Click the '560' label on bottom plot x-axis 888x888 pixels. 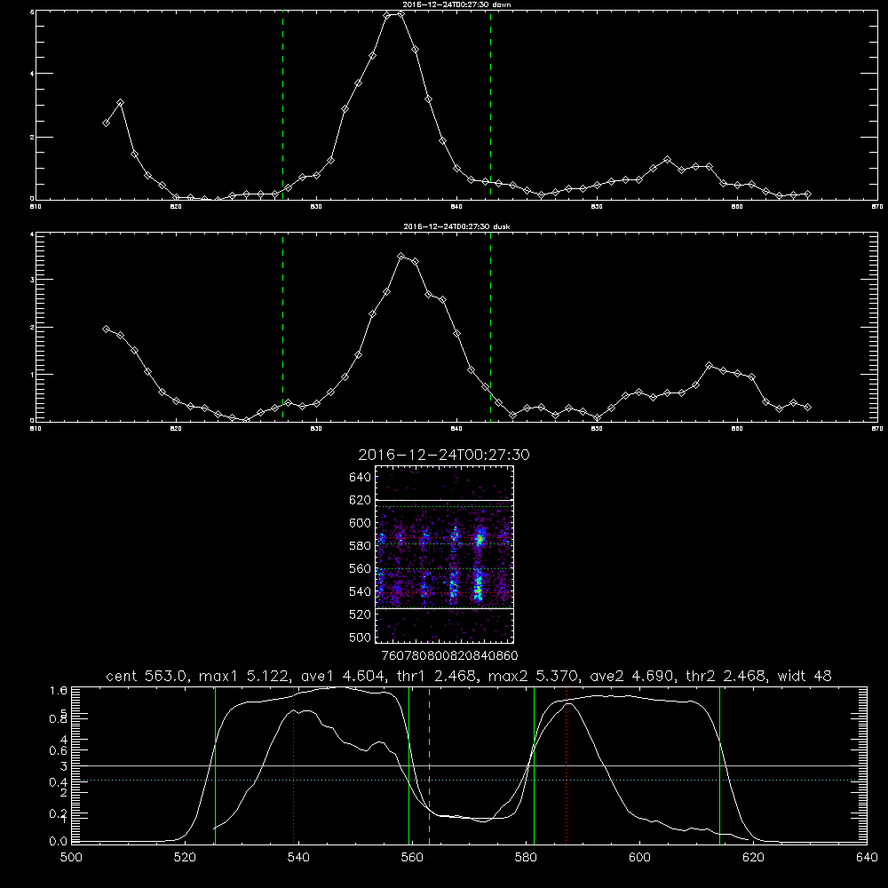[412, 858]
